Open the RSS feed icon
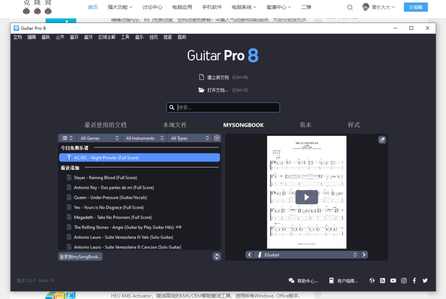 [382, 281]
